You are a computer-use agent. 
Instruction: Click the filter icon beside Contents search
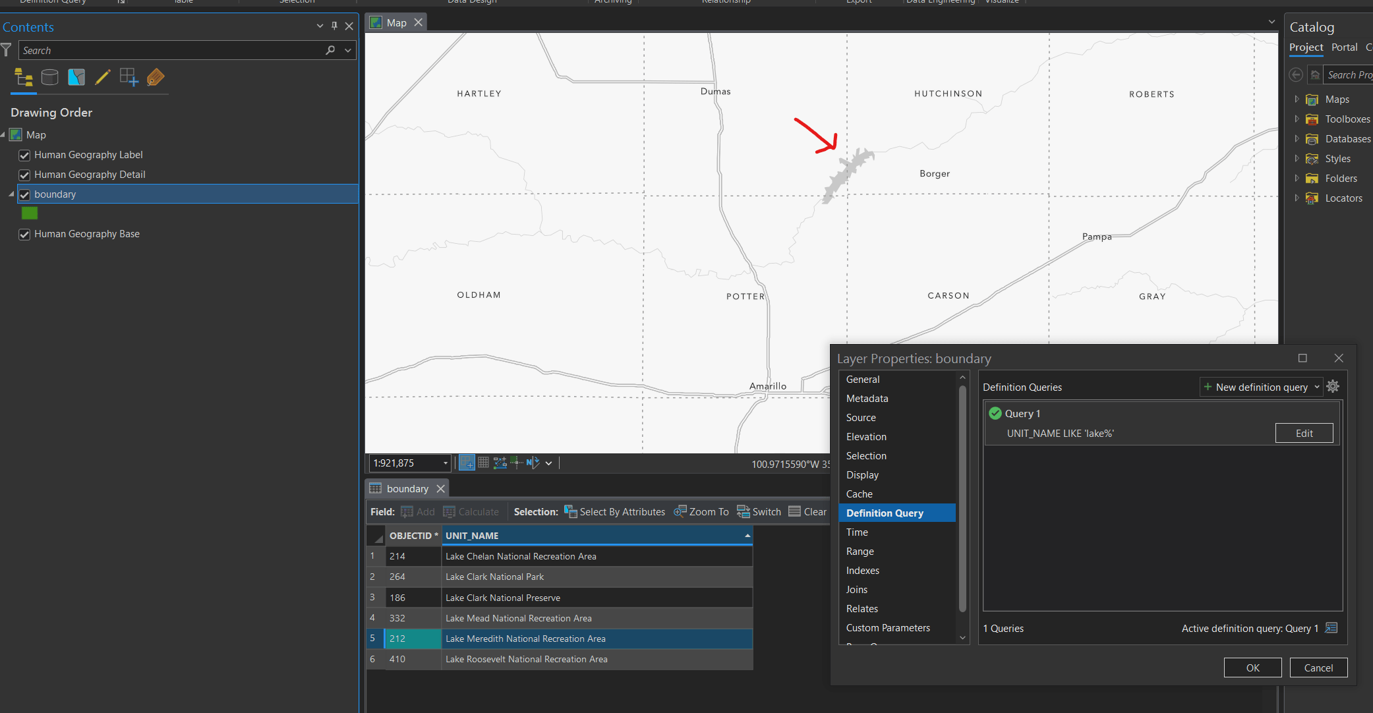[x=7, y=49]
